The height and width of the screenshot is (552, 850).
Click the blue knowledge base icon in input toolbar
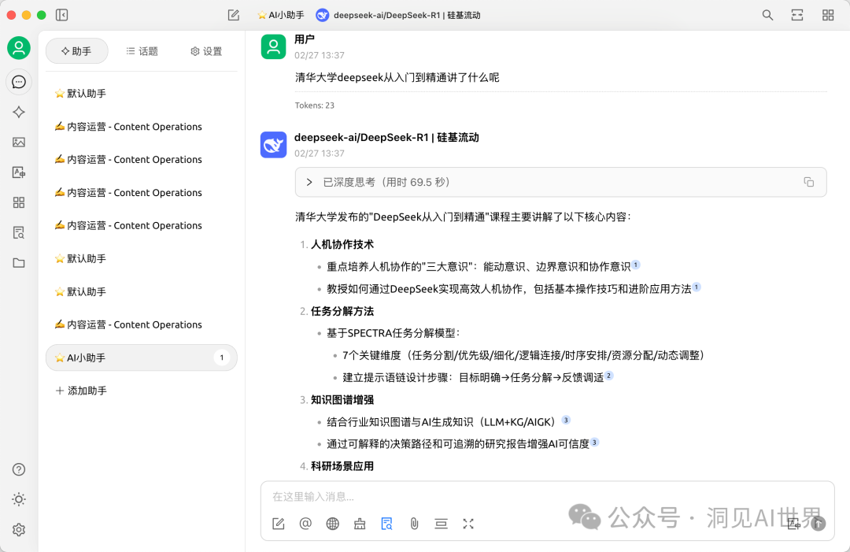tap(386, 524)
